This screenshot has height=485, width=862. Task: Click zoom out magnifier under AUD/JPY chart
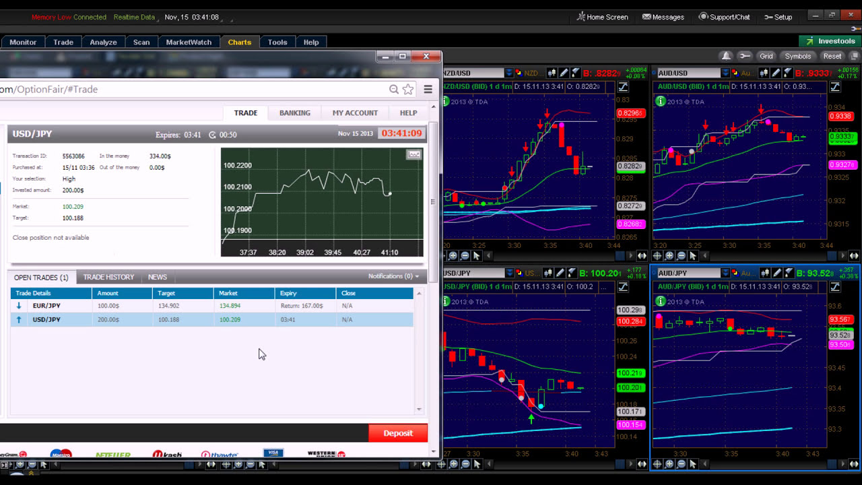coord(681,463)
